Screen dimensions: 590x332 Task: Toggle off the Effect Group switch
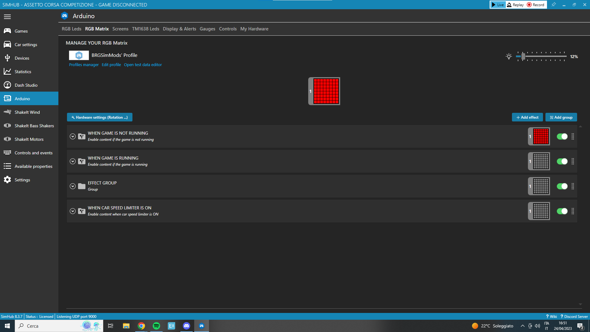562,186
